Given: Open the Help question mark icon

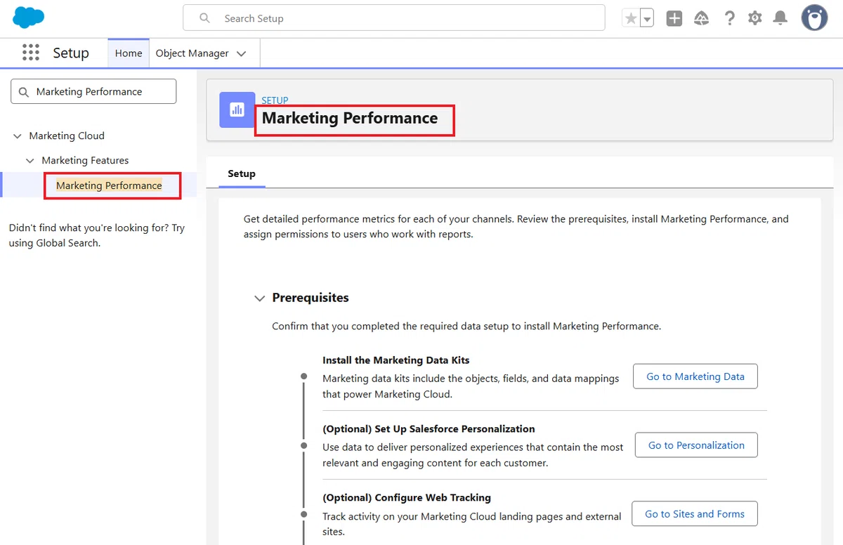Looking at the screenshot, I should point(729,18).
